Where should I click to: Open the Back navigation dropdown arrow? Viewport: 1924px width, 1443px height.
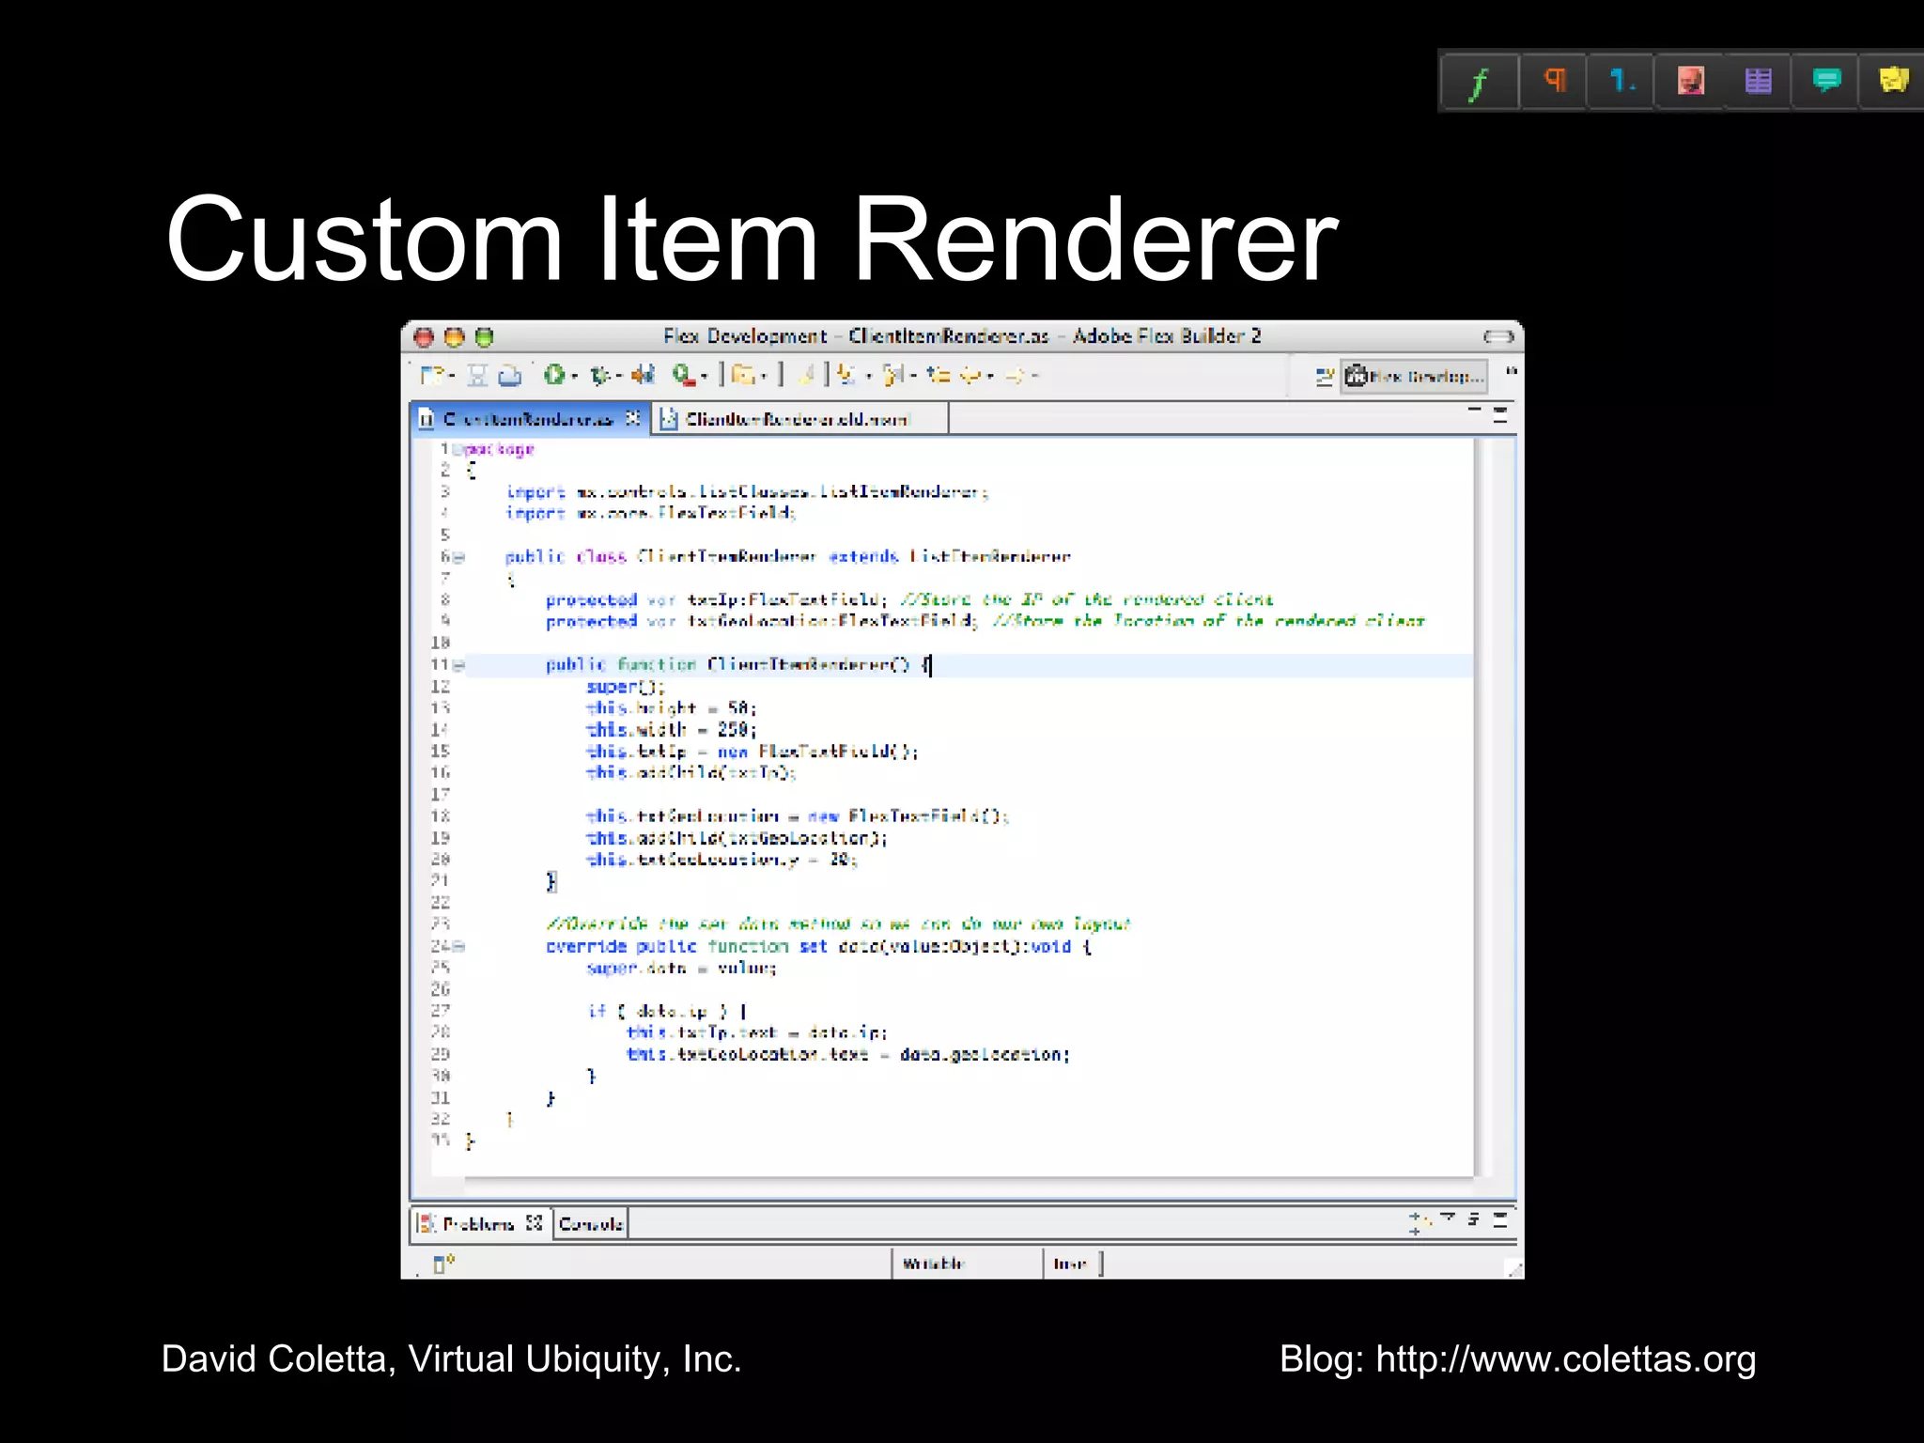coord(990,377)
